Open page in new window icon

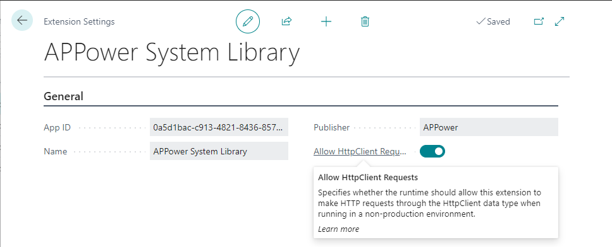click(539, 21)
